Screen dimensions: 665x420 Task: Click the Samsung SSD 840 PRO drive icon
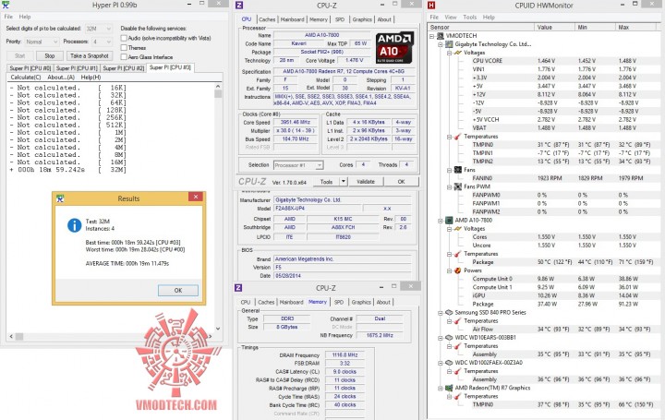449,312
